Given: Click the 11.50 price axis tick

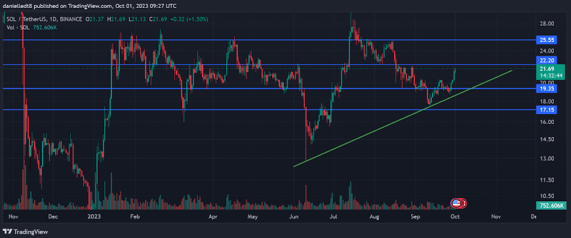Looking at the screenshot, I should point(547,180).
